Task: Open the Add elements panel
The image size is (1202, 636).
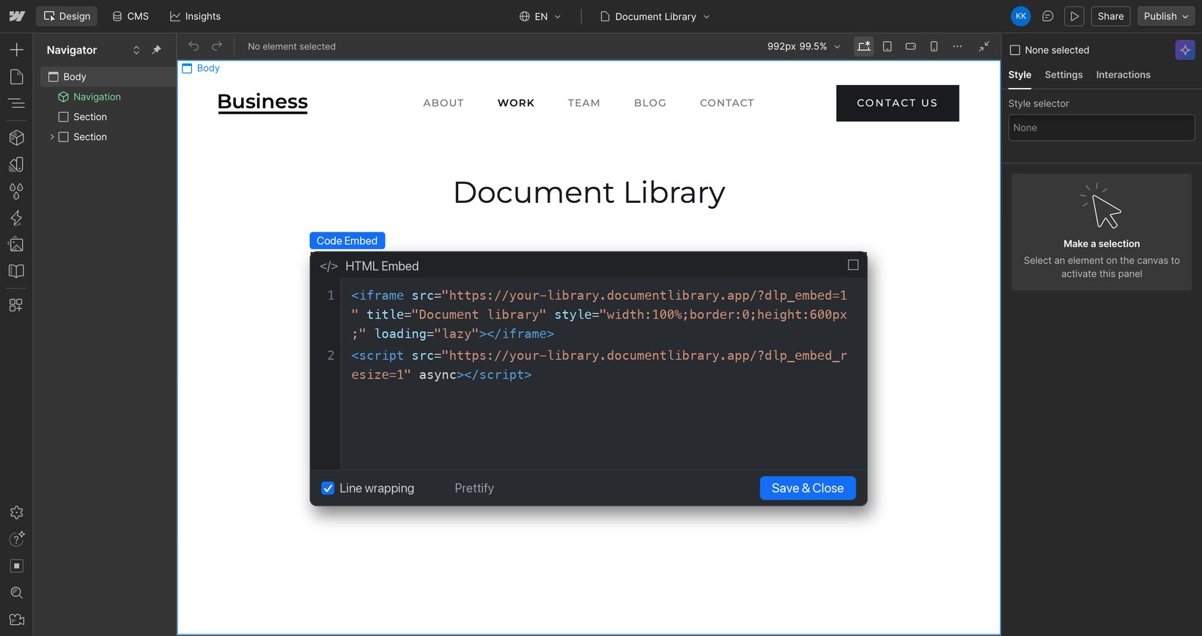Action: [16, 50]
